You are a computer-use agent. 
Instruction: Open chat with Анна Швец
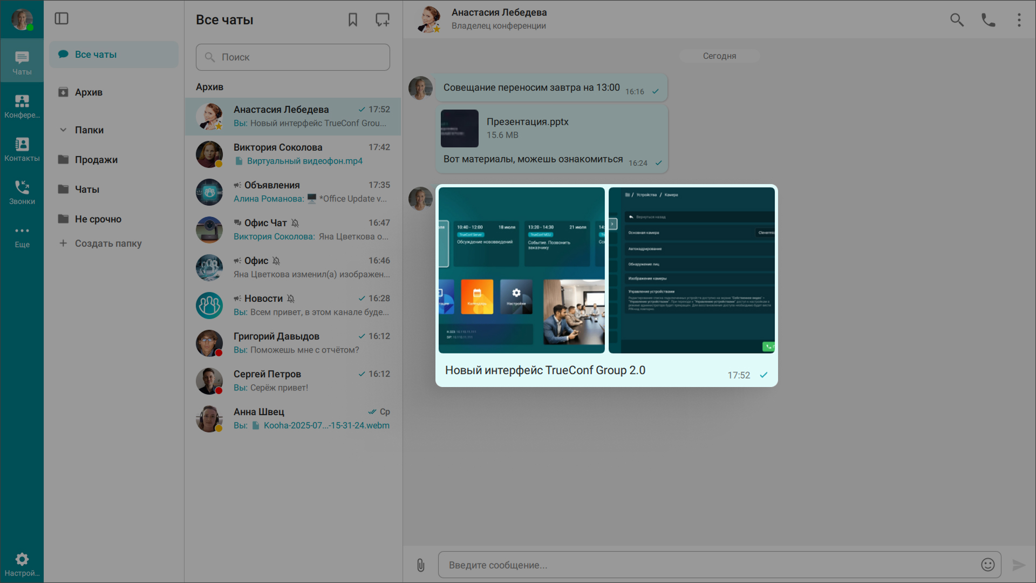tap(293, 419)
